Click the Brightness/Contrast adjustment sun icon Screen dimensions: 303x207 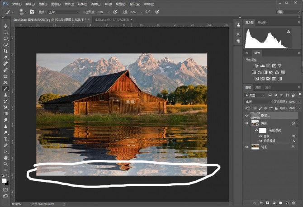[x=256, y=66]
